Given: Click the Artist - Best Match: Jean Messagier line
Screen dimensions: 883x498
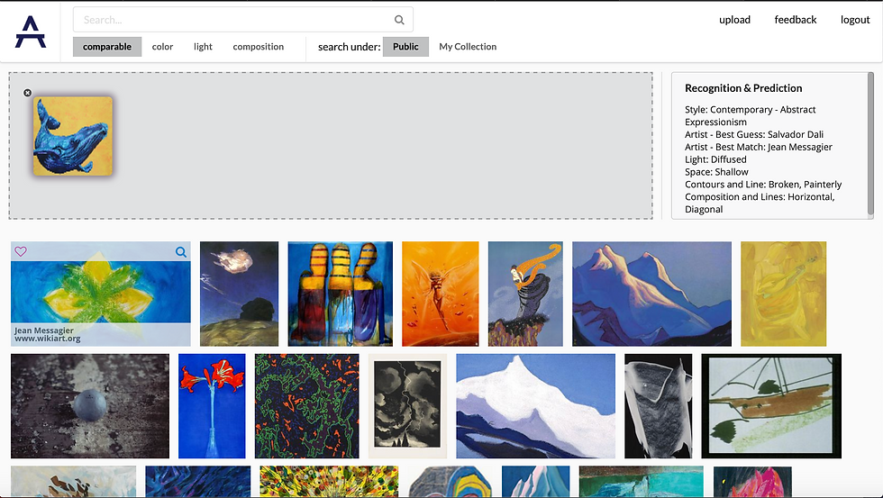Looking at the screenshot, I should coord(759,147).
